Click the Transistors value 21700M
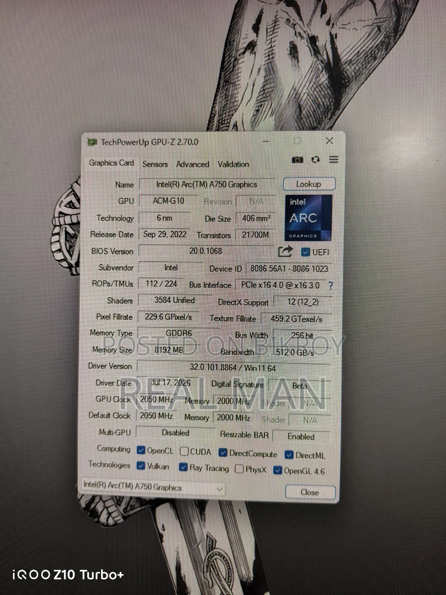The height and width of the screenshot is (595, 446). pos(255,235)
